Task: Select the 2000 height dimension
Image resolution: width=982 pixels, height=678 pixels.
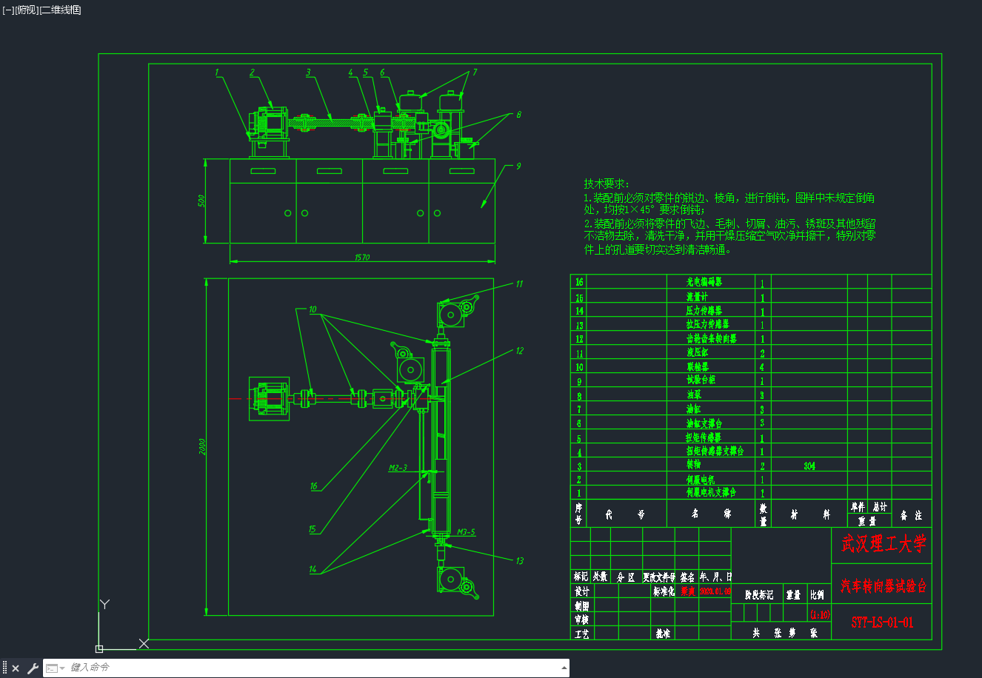Action: click(203, 446)
